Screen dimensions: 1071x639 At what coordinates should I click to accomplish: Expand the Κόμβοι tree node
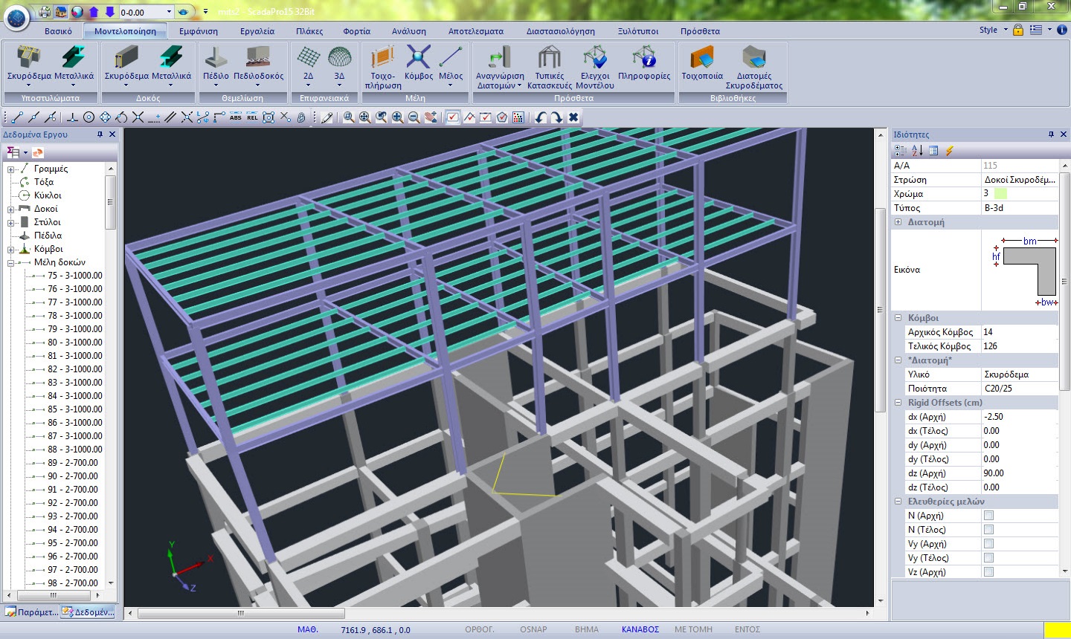click(11, 249)
